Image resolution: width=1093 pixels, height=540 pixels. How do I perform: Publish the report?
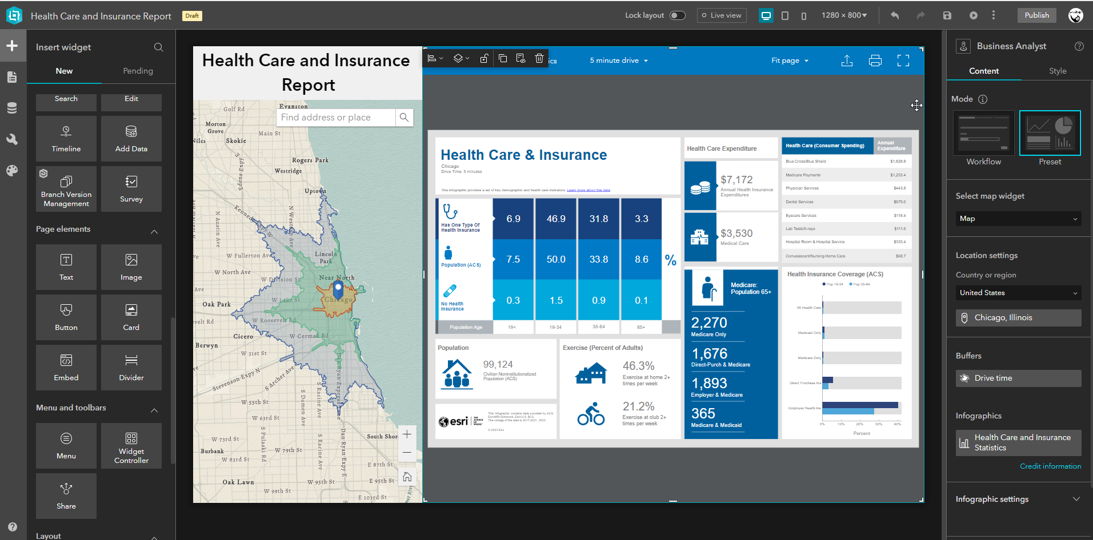pyautogui.click(x=1036, y=15)
